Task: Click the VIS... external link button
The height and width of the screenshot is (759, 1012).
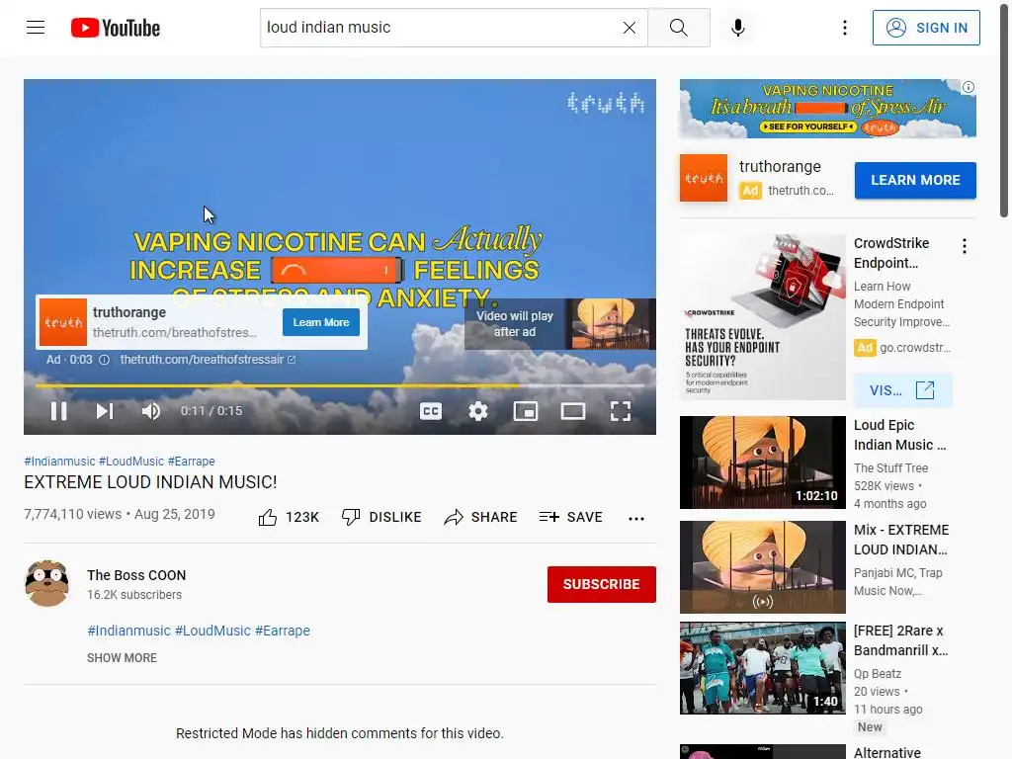Action: 902,390
